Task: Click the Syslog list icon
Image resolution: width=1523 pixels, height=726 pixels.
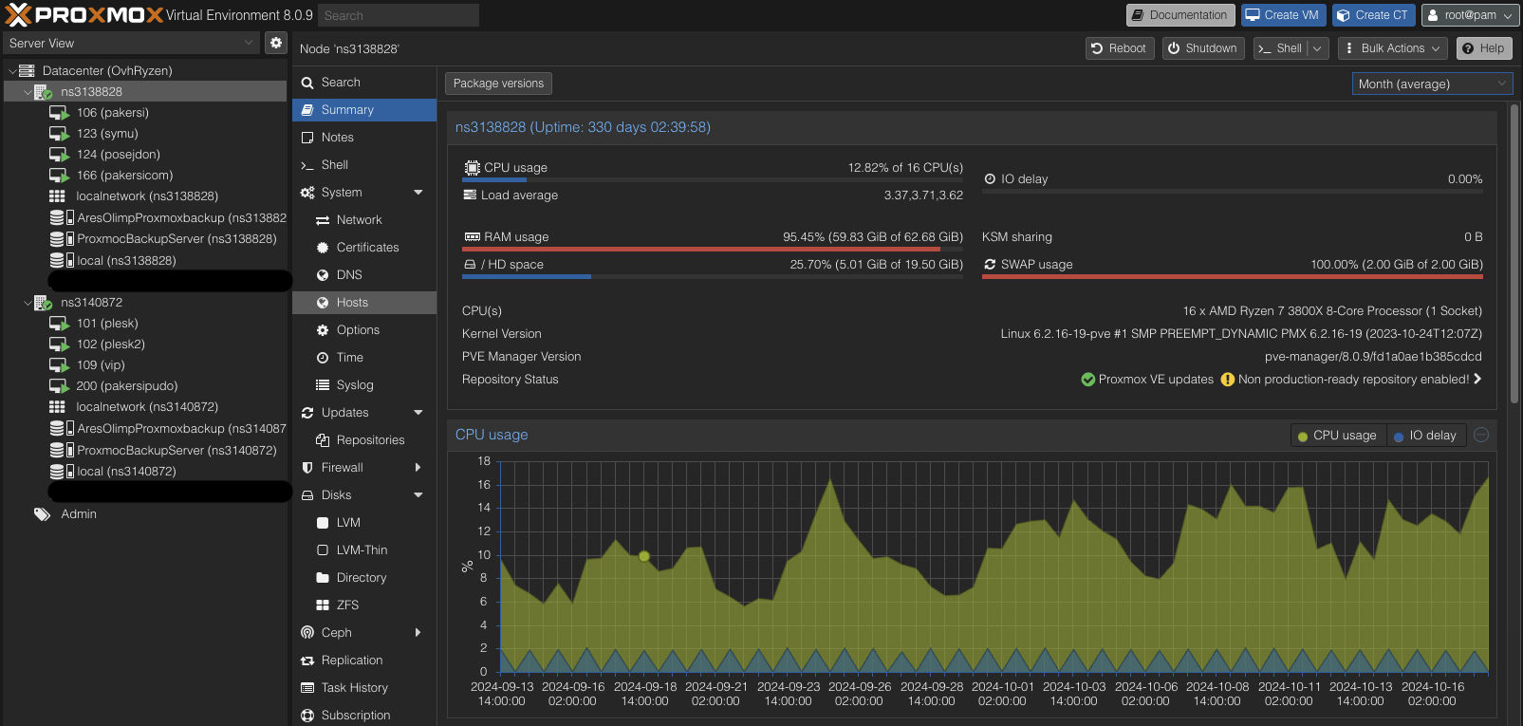Action: click(323, 385)
